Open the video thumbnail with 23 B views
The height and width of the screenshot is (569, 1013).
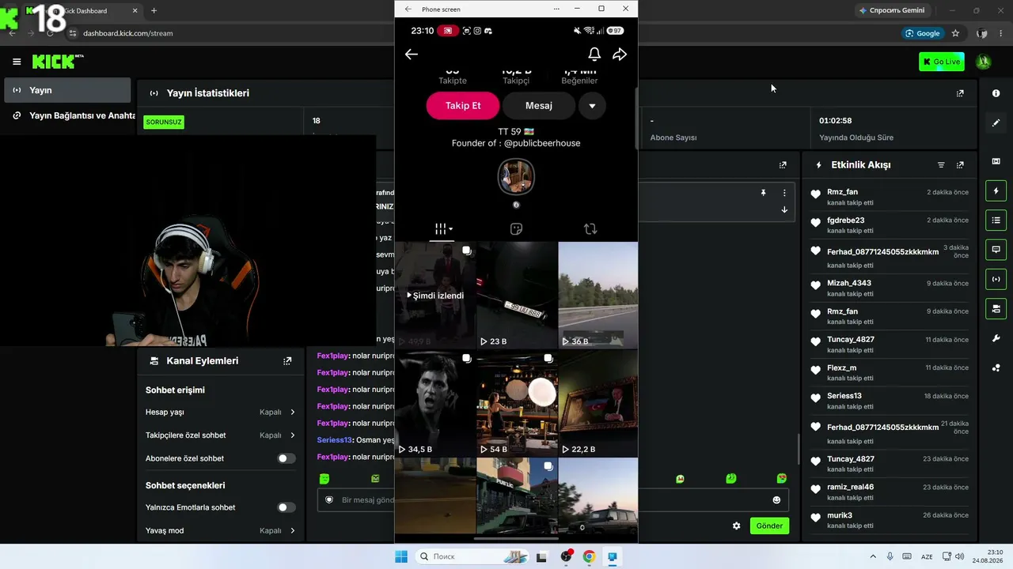pyautogui.click(x=517, y=296)
